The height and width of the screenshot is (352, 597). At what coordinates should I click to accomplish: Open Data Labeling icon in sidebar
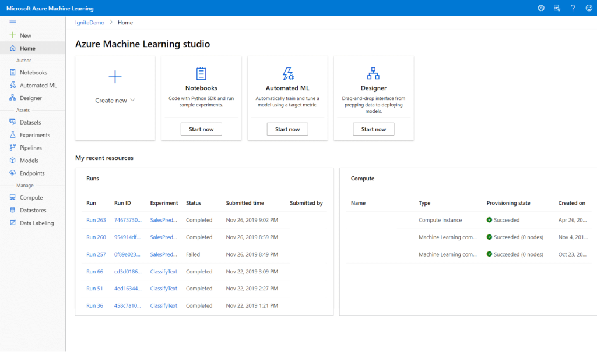tap(13, 223)
